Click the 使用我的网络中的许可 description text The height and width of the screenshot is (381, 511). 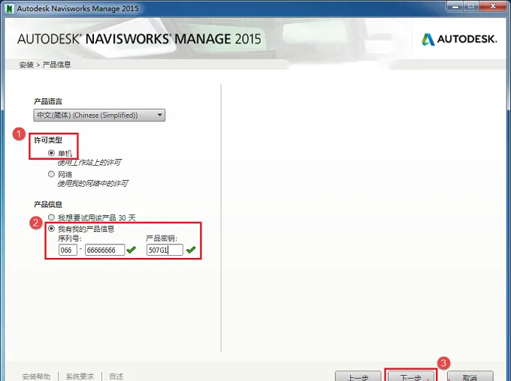[x=93, y=184]
